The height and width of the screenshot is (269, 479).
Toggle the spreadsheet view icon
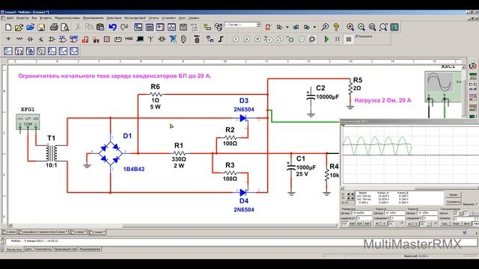149,27
